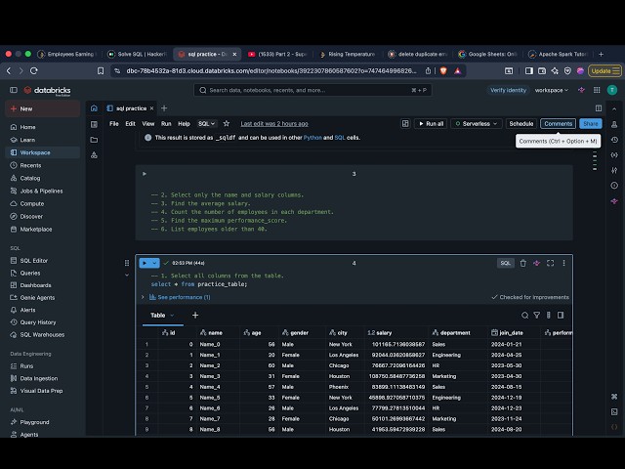Filter results table with funnel icon

coord(537,316)
